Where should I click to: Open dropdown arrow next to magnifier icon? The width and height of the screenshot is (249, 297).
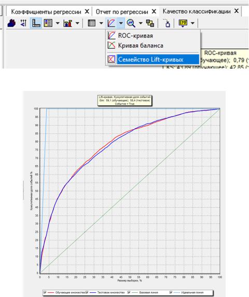click(x=141, y=23)
